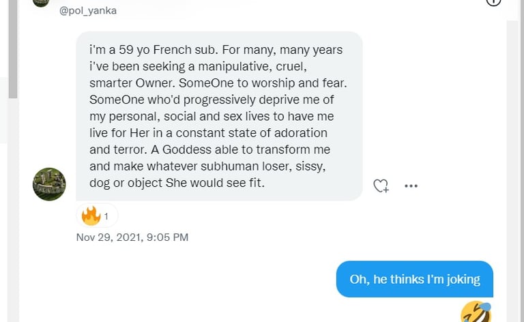
Task: Add a reaction with the heart-plus icon
Action: (x=381, y=186)
